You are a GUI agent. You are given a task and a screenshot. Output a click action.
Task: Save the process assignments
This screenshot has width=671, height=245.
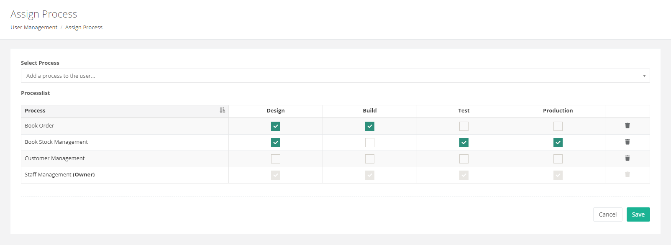click(638, 214)
